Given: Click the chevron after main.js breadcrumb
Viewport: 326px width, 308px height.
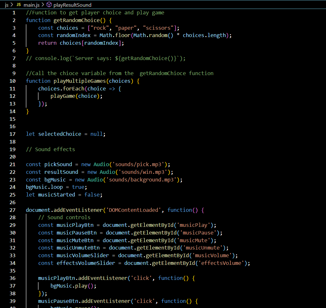Looking at the screenshot, I should tap(43, 4).
